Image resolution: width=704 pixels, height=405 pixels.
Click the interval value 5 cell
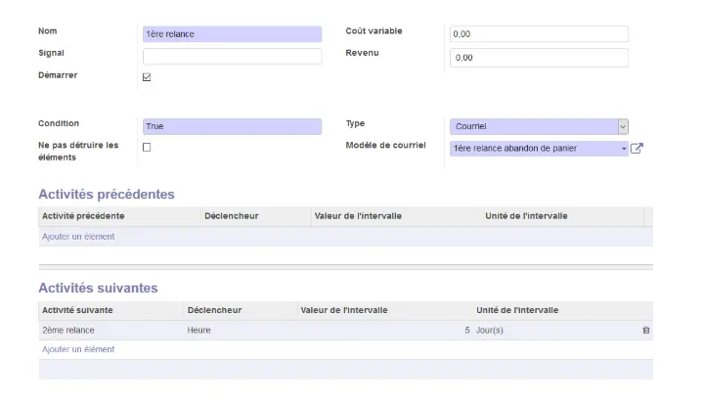pos(385,330)
